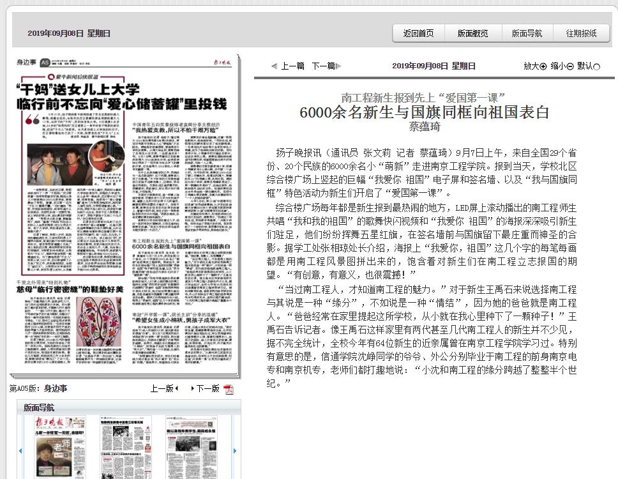Go to previous page via 上一版

[163, 388]
